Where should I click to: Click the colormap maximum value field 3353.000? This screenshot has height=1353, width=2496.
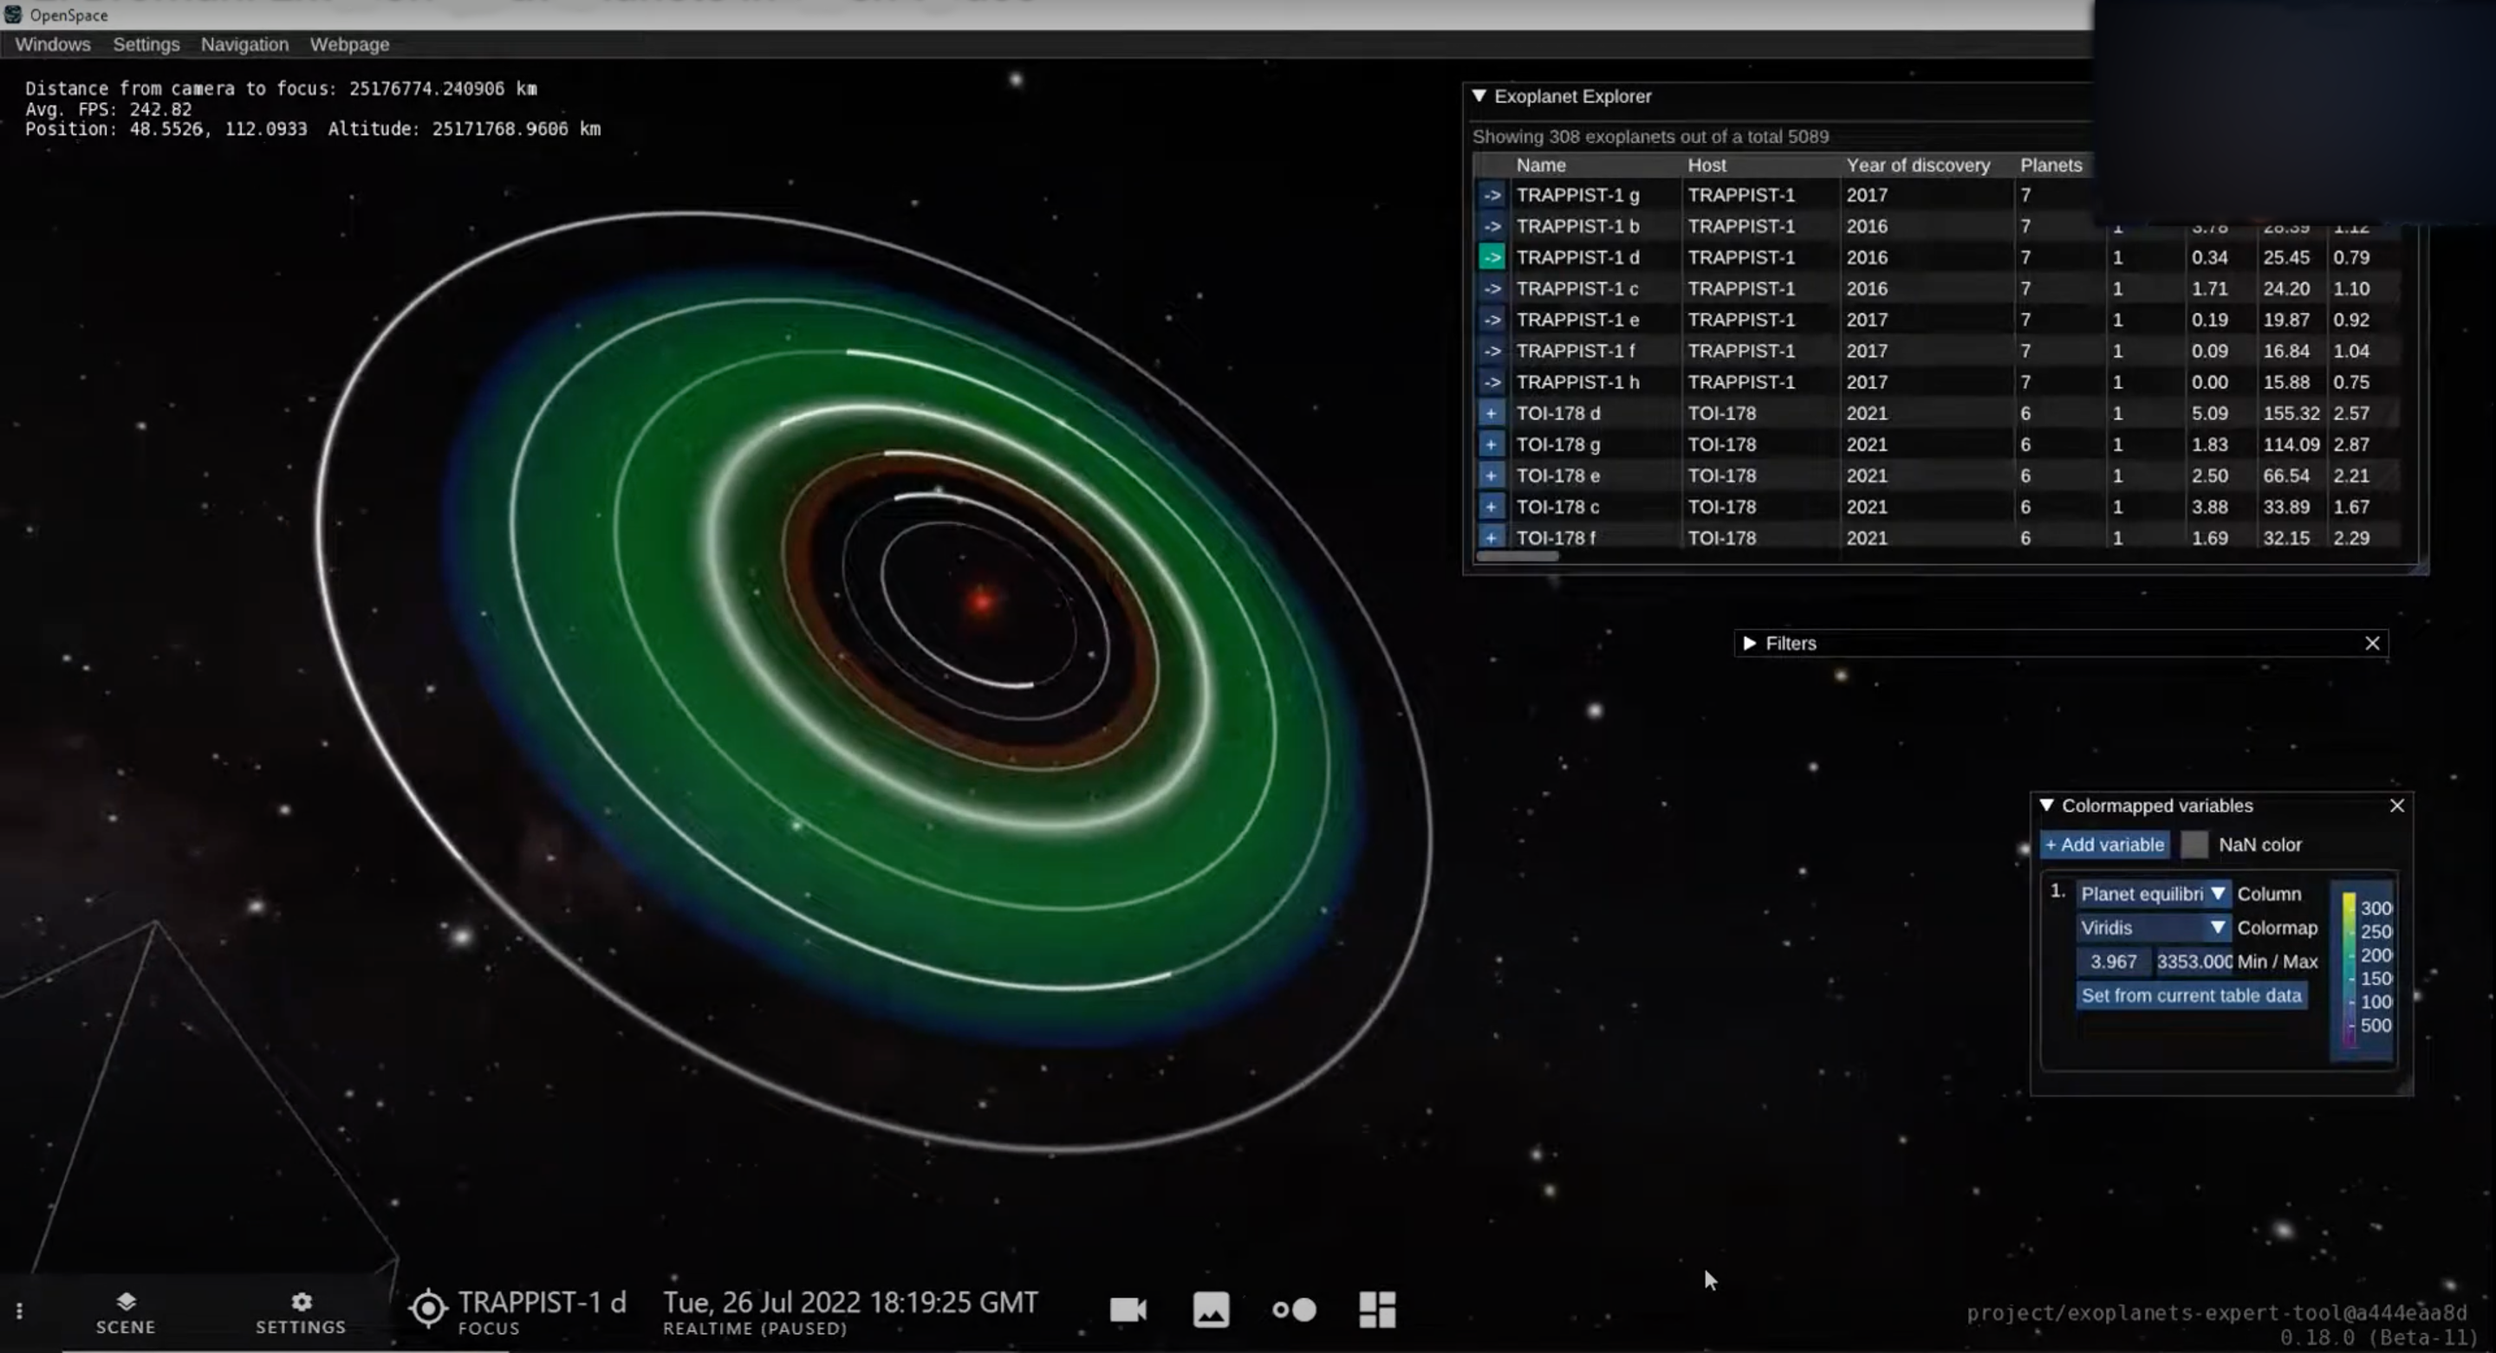coord(2194,961)
